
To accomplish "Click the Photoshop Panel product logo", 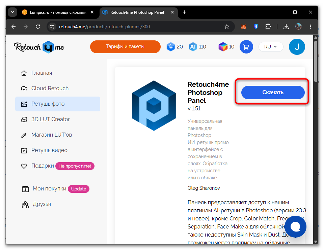I will 154,105.
